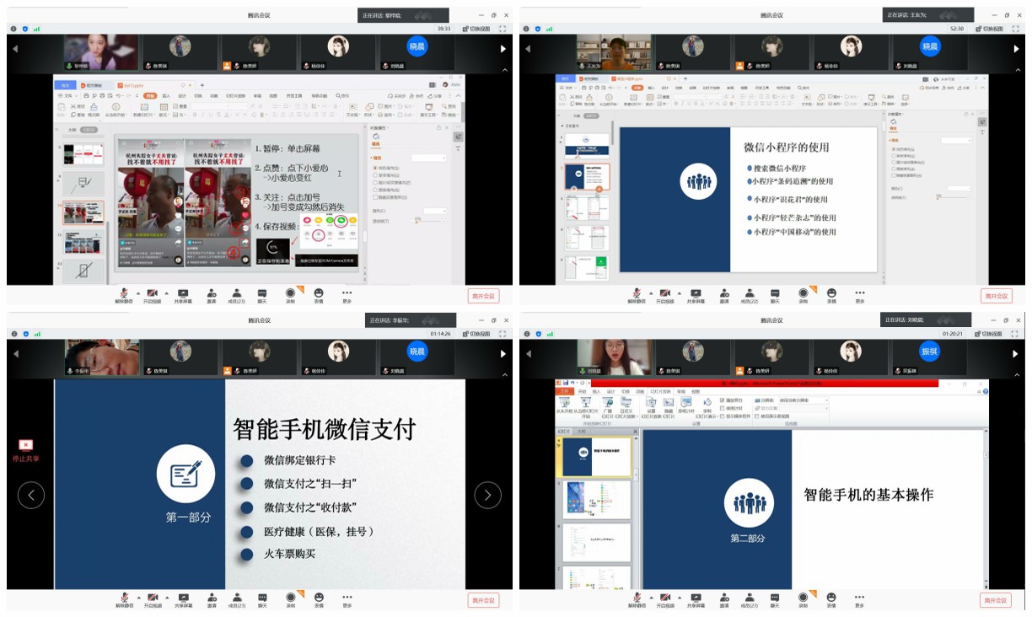Screen dimensions: 1032x617
Task: Select 图片或纹理填充 radio in the 39:33 meeting's WPS panel
Action: (x=376, y=181)
